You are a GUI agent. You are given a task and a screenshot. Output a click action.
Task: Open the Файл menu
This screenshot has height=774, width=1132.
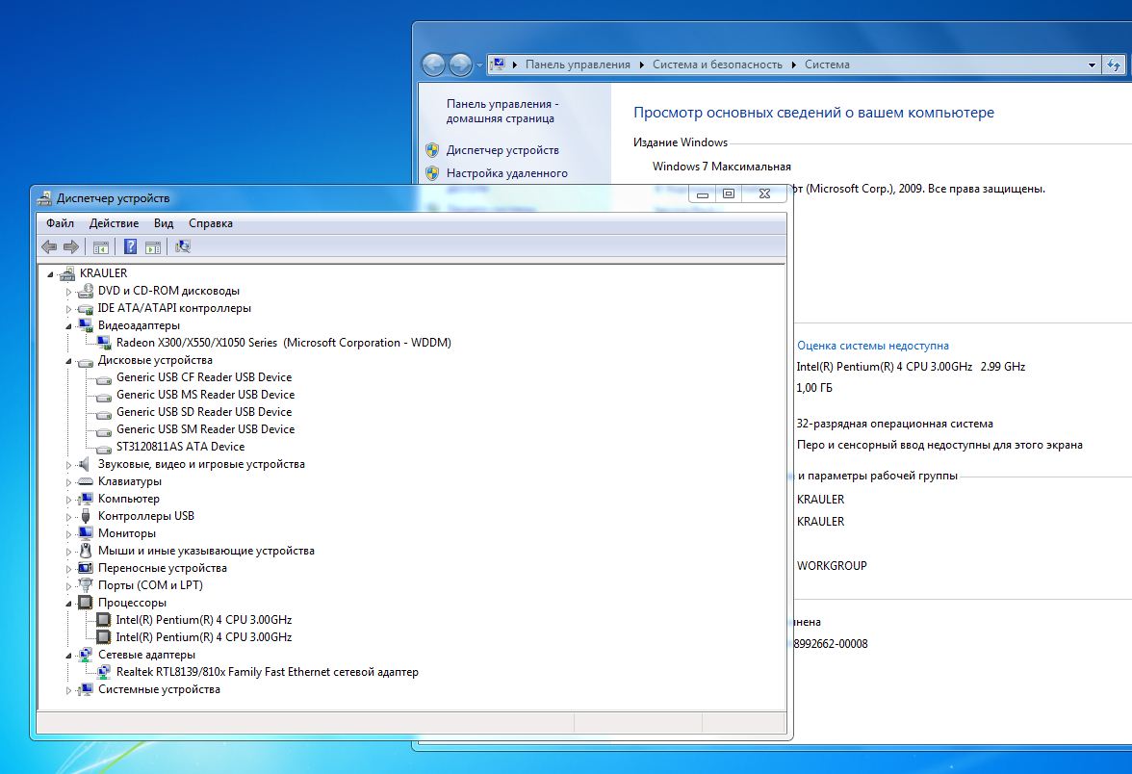60,223
